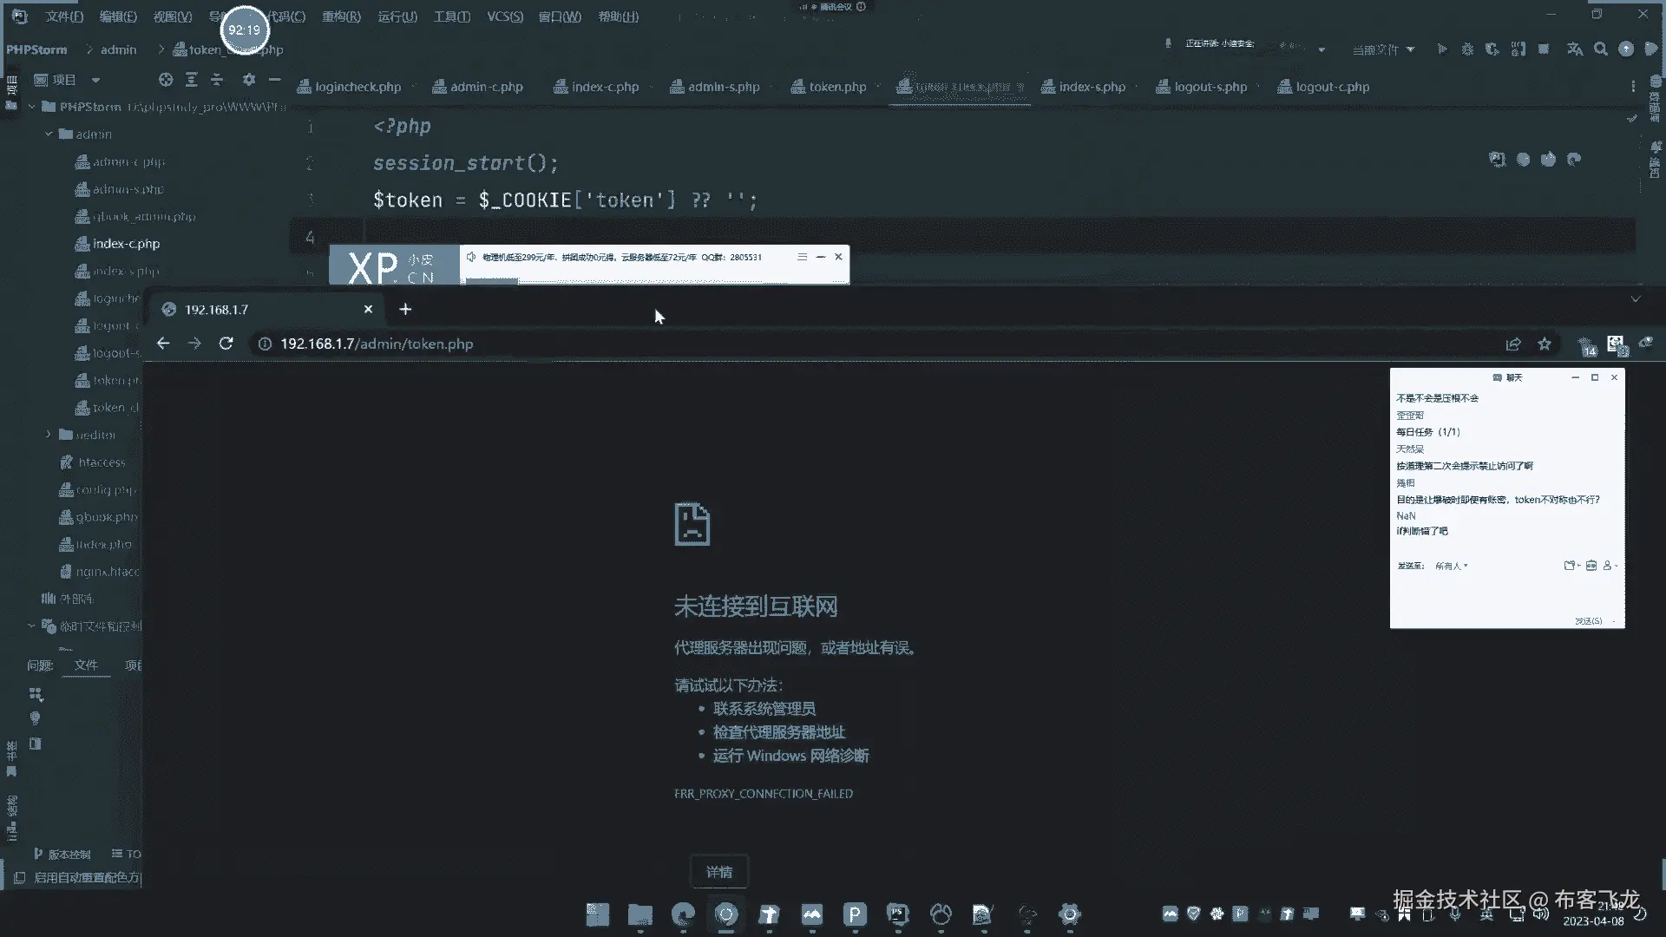Expand all project tree items
The width and height of the screenshot is (1666, 937).
[192, 80]
